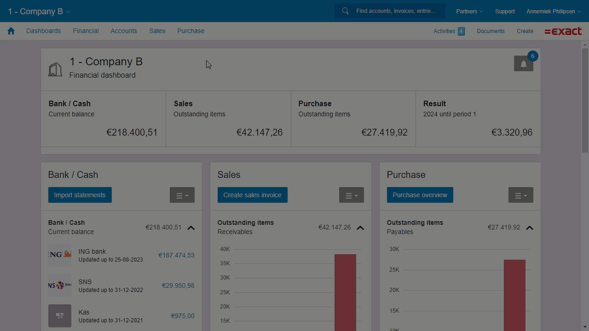Click the SNS bank logo

tap(59, 285)
